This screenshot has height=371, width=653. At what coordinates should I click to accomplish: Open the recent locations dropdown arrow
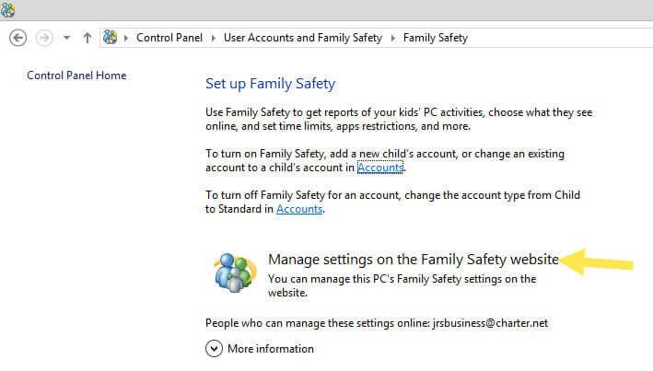tap(66, 39)
